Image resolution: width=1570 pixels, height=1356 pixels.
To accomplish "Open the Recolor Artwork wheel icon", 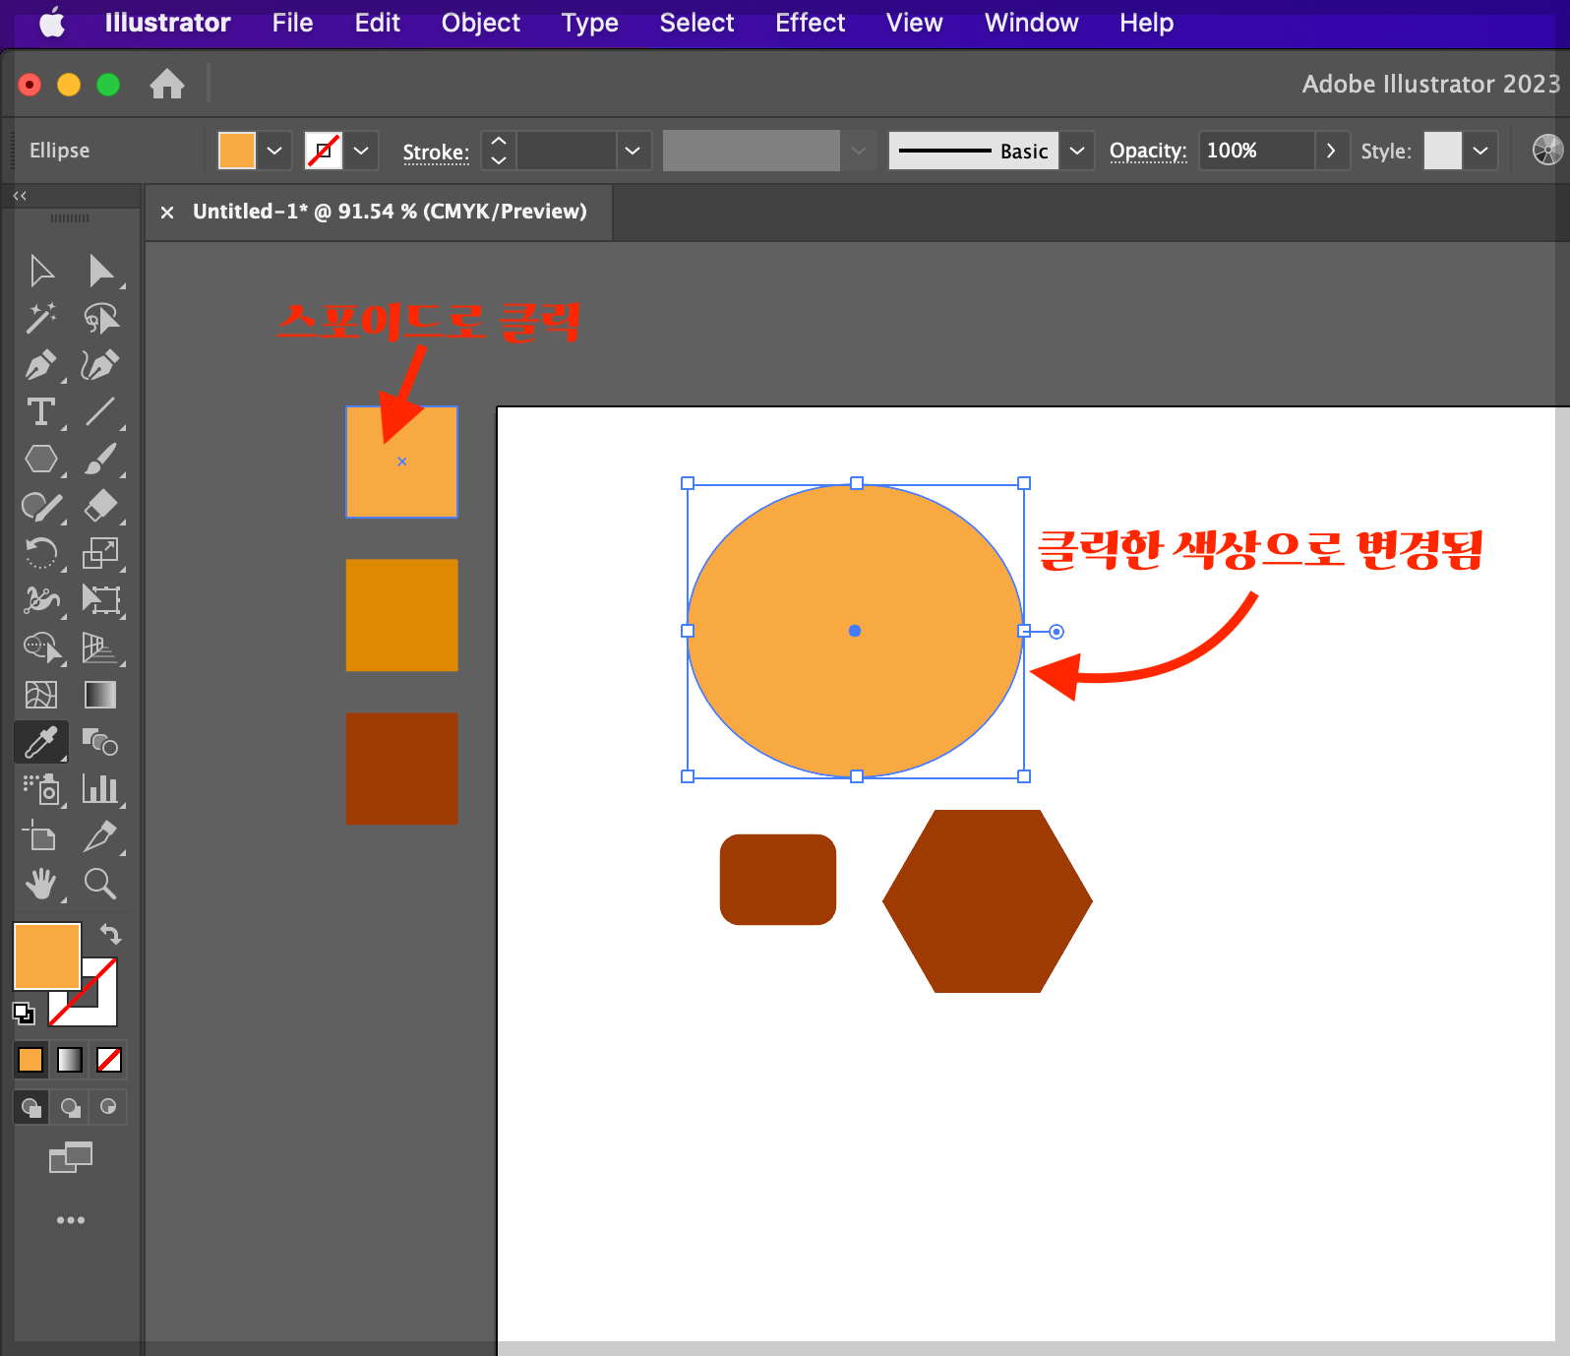I will click(x=1547, y=150).
